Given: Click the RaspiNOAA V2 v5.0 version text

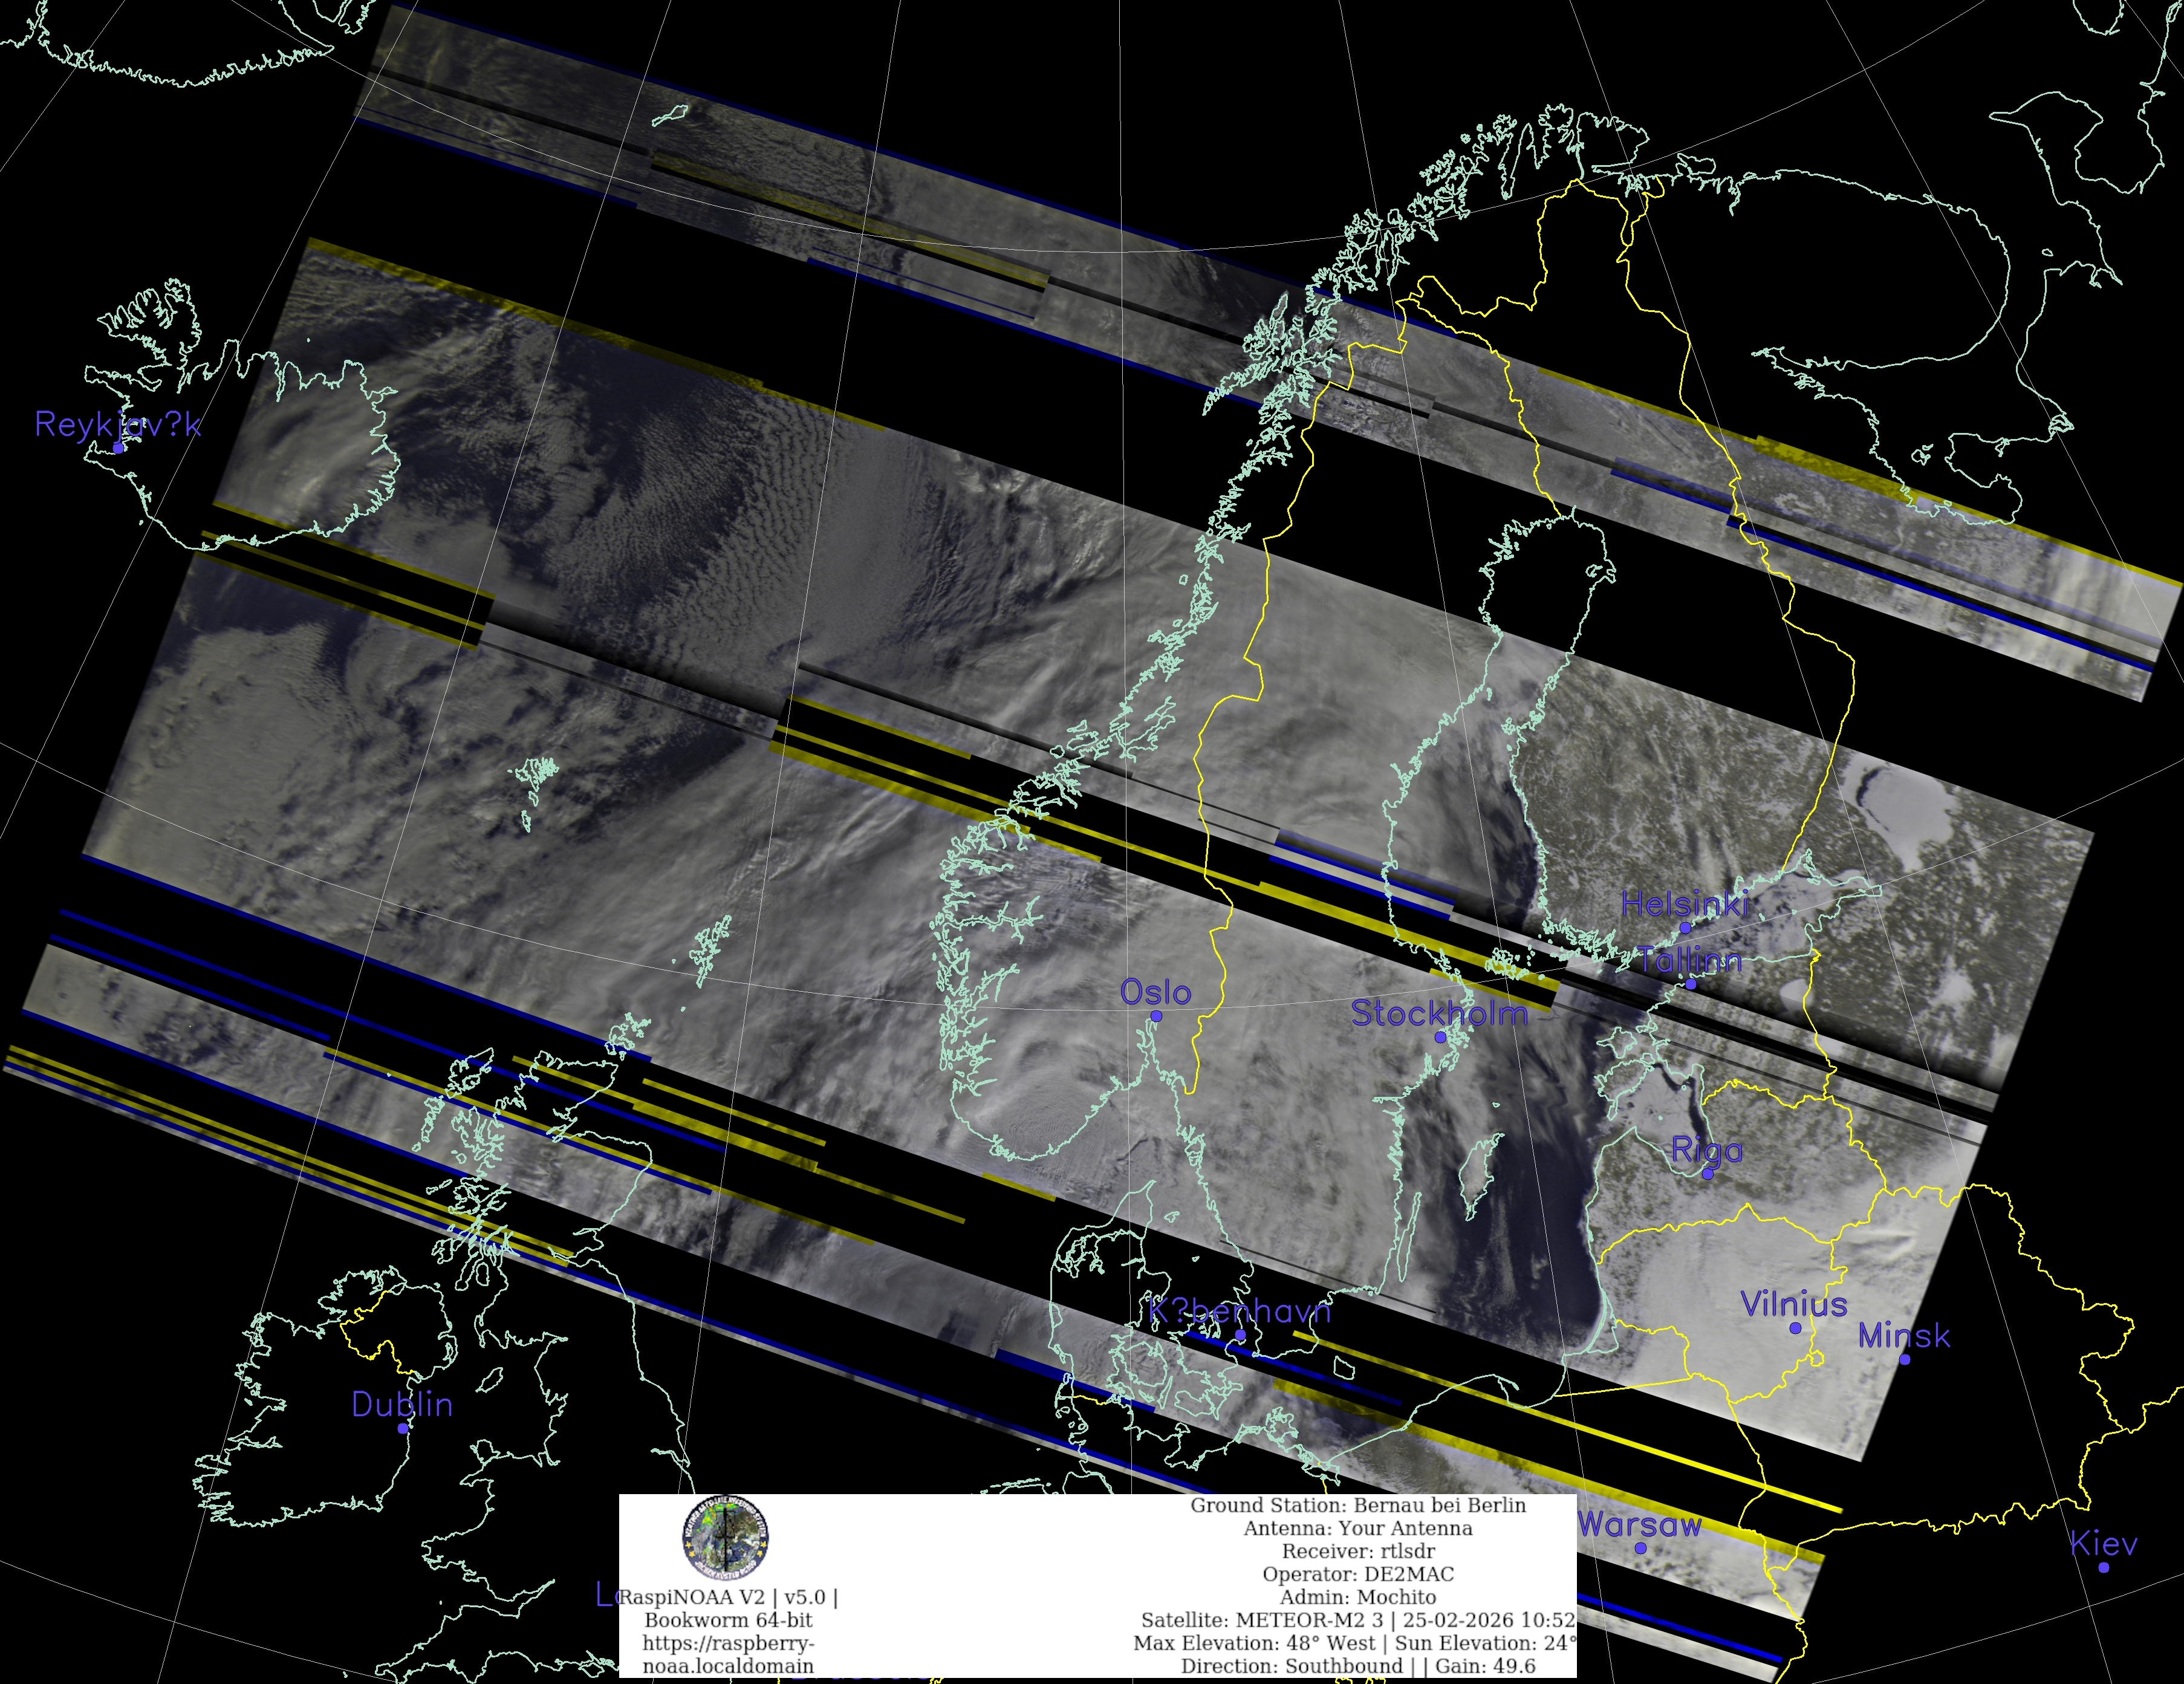Looking at the screenshot, I should click(728, 1597).
